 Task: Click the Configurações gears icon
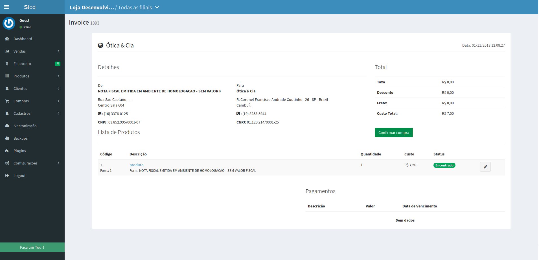pos(7,163)
